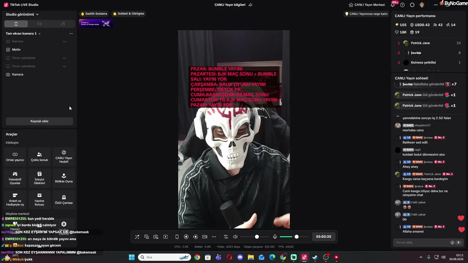Select Patrick Jane in top ranking list

pyautogui.click(x=429, y=43)
